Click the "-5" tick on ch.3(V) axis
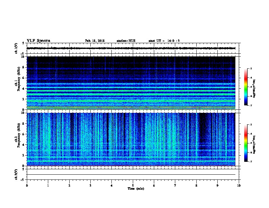 23,180
